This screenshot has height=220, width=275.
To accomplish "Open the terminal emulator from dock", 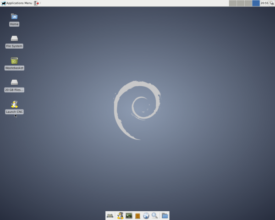I will (x=129, y=215).
